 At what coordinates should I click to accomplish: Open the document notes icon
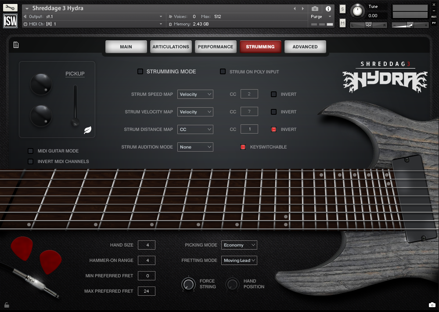[16, 44]
